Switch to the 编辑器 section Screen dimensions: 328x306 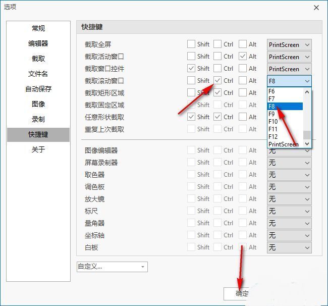pyautogui.click(x=38, y=43)
